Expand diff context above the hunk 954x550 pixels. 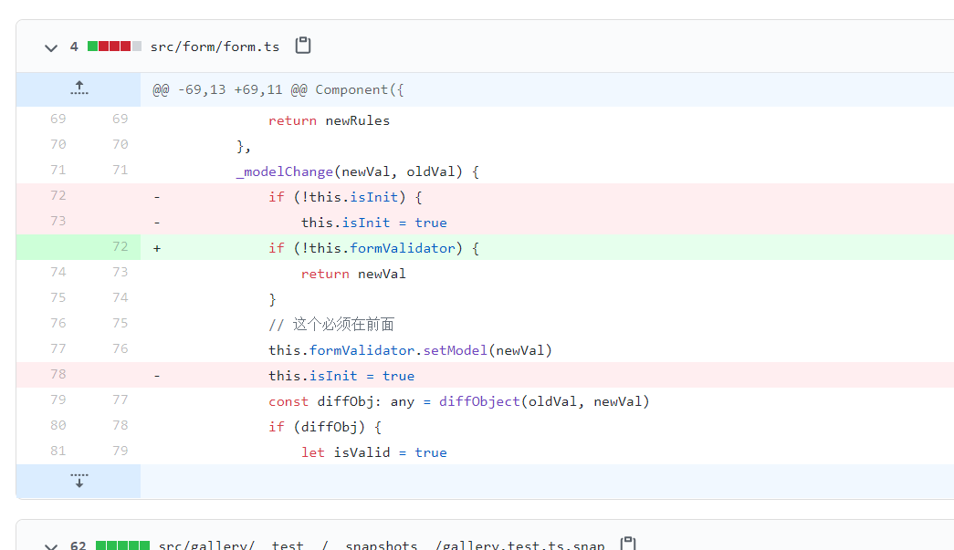[79, 88]
